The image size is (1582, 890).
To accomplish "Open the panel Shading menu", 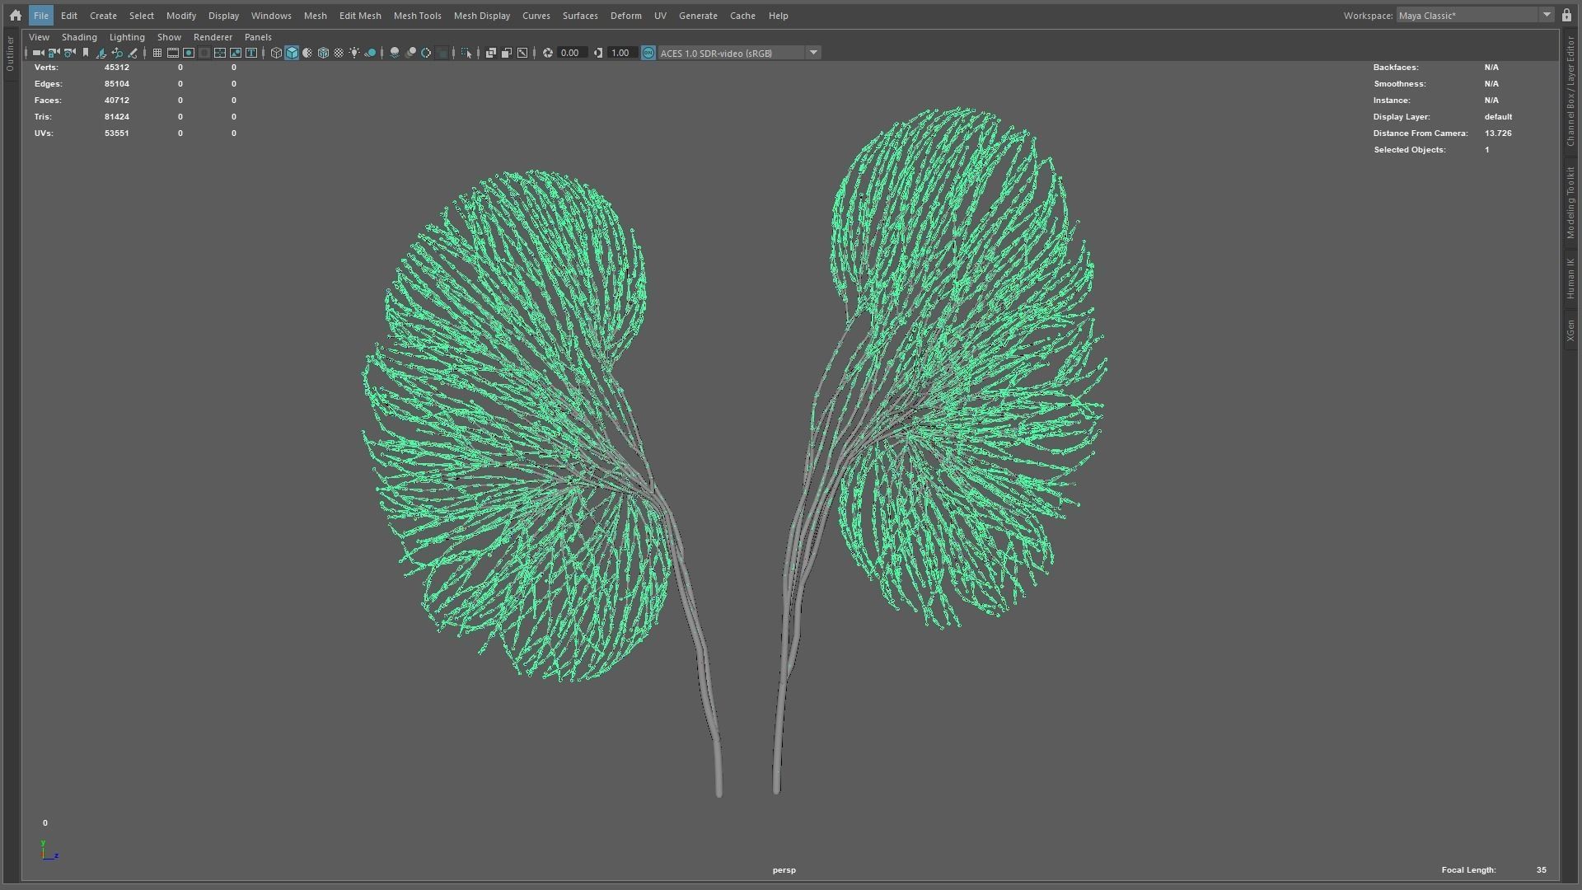I will (x=79, y=37).
